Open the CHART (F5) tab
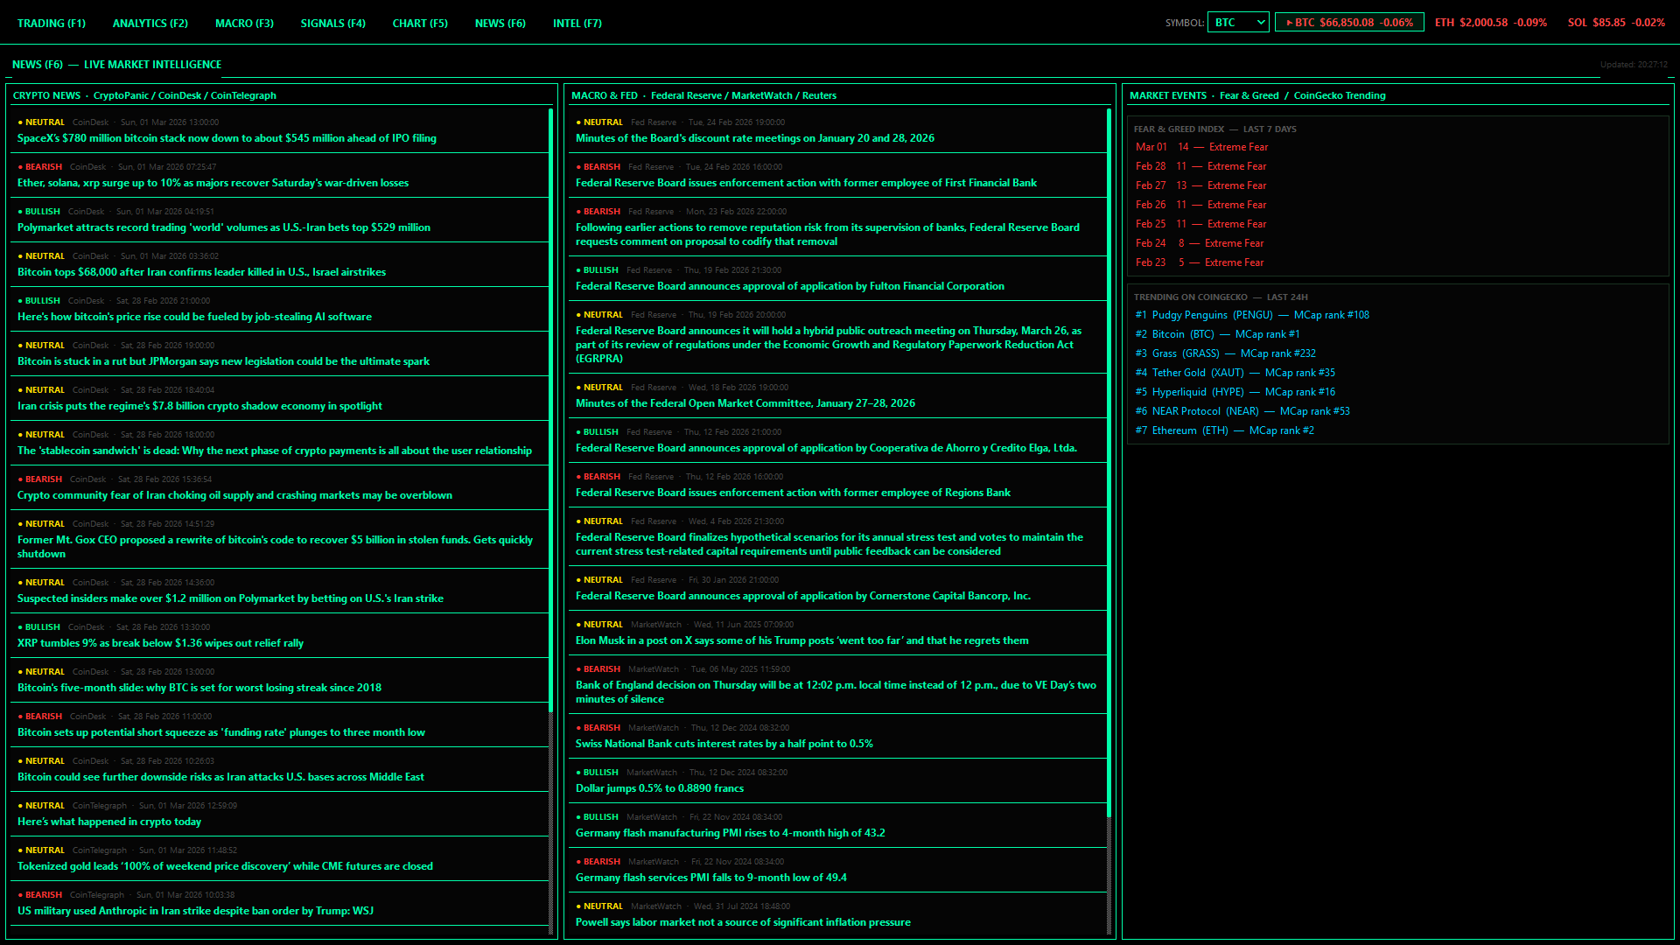1680x945 pixels. click(x=420, y=24)
